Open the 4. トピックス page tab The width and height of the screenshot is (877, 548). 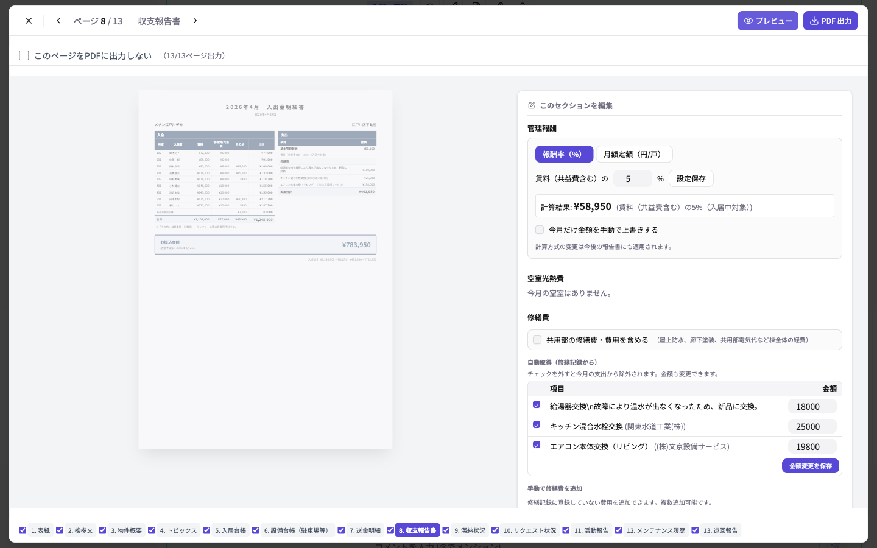178,530
